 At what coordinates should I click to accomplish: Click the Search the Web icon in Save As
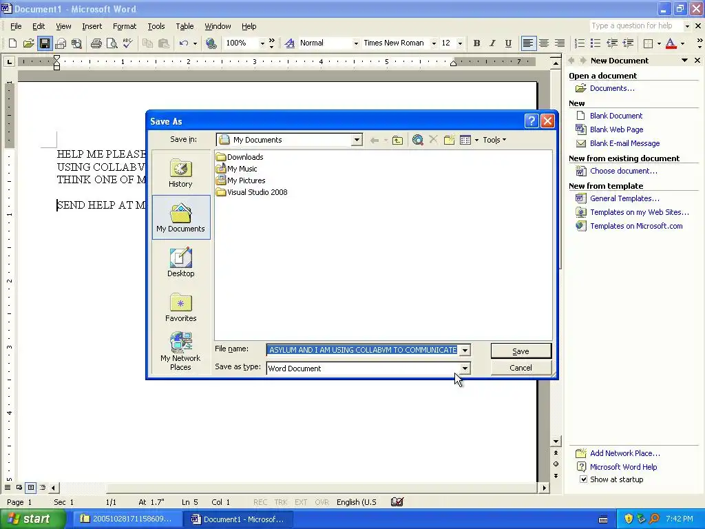pyautogui.click(x=417, y=140)
